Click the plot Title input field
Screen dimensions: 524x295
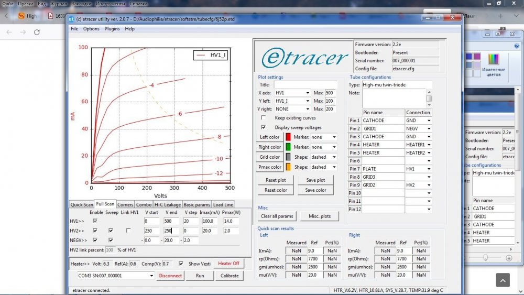(x=305, y=85)
